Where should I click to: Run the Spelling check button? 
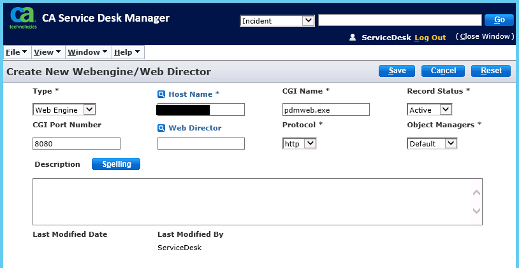(x=116, y=164)
